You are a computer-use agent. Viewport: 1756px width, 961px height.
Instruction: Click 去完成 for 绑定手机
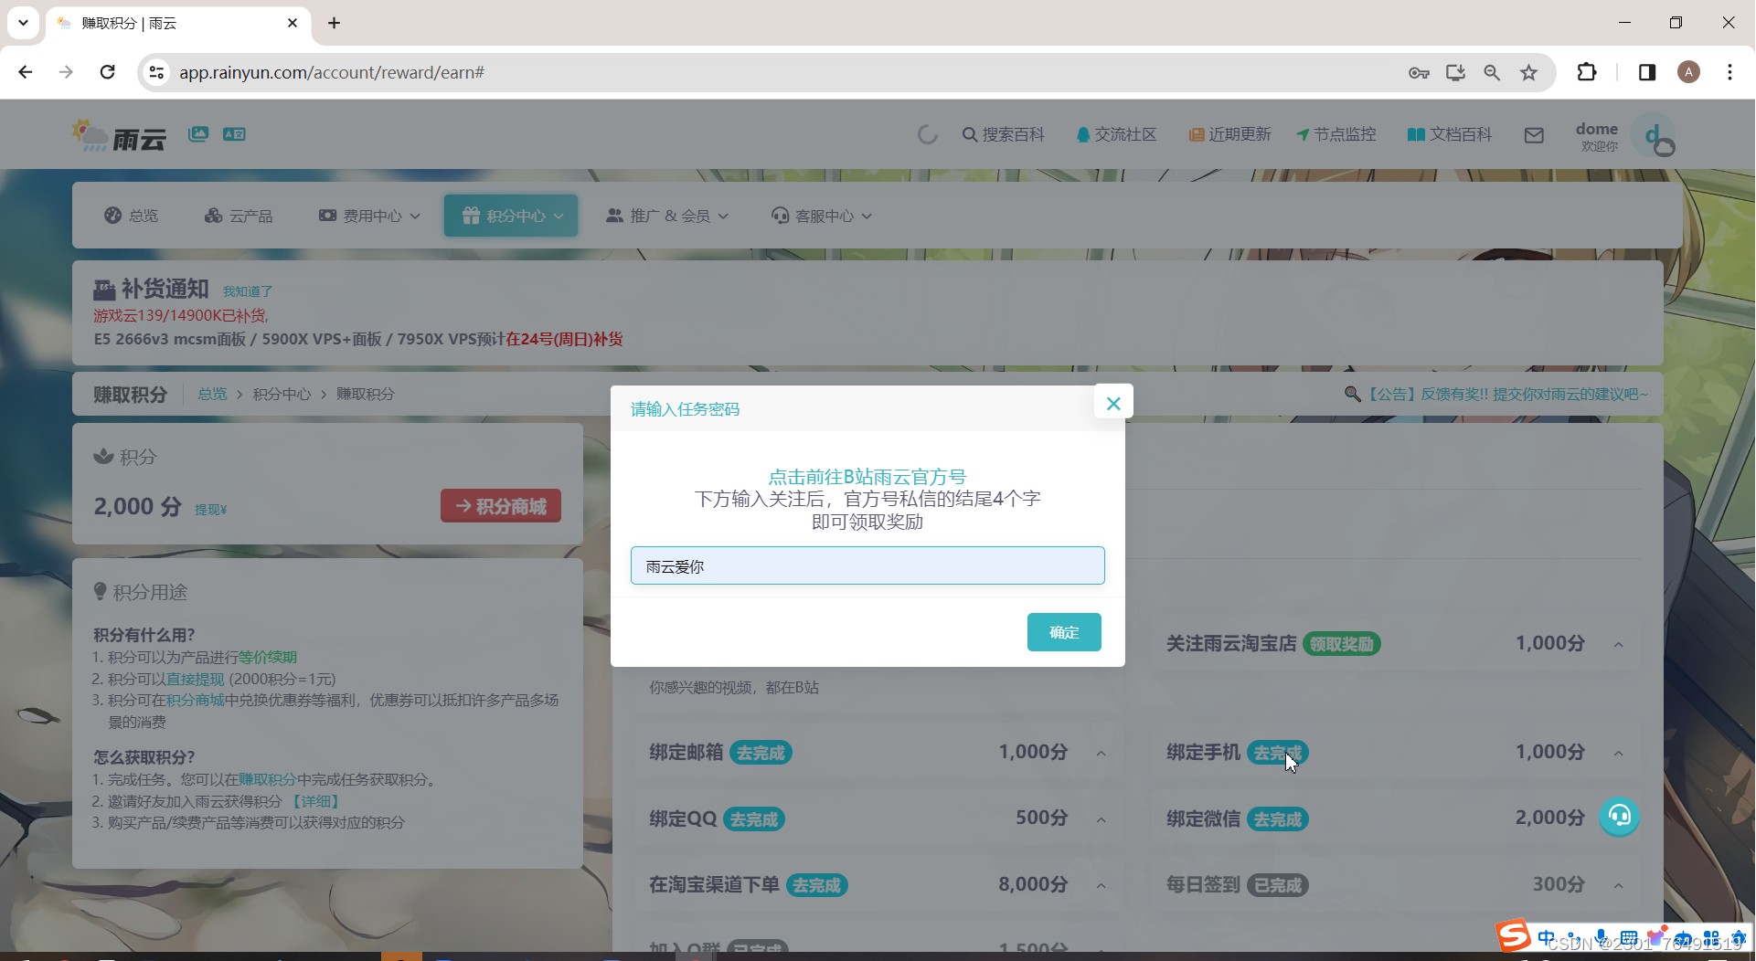pyautogui.click(x=1278, y=753)
